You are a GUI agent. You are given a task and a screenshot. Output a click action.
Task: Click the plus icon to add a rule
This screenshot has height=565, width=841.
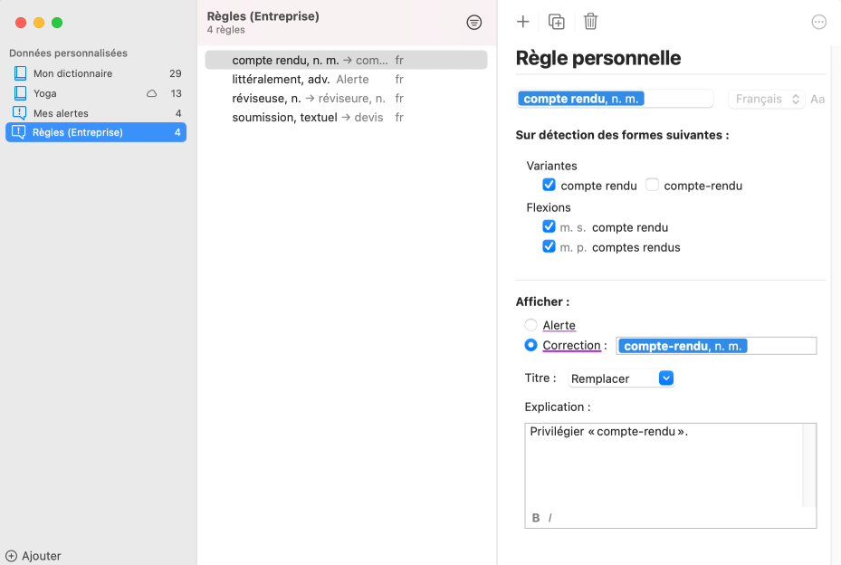tap(522, 22)
